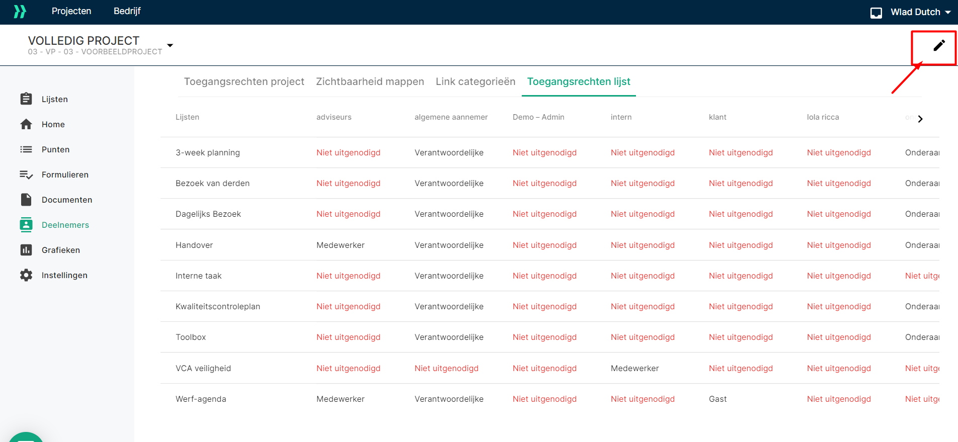The width and height of the screenshot is (958, 442).
Task: Click the pencil edit icon
Action: (939, 46)
